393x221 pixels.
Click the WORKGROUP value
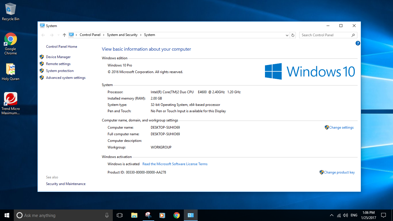pyautogui.click(x=161, y=147)
